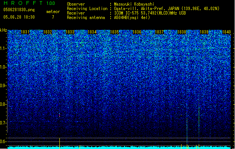Image resolution: width=235 pixels, height=149 pixels.
Task: Click the 1834 time marker
Action: (x=92, y=32)
